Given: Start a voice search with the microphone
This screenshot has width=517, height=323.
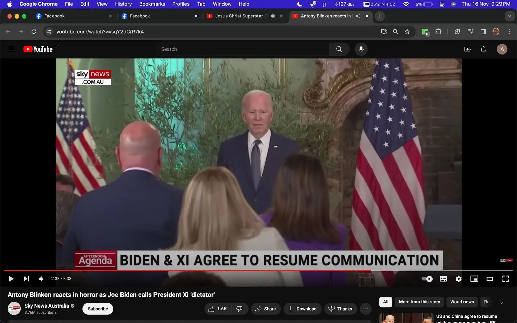Looking at the screenshot, I should (x=361, y=49).
